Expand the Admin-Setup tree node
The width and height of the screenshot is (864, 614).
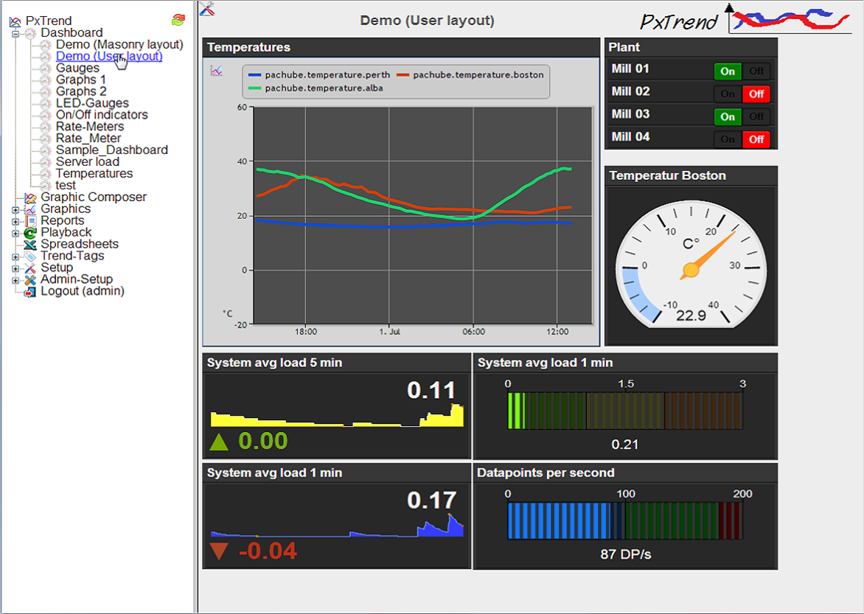[15, 280]
